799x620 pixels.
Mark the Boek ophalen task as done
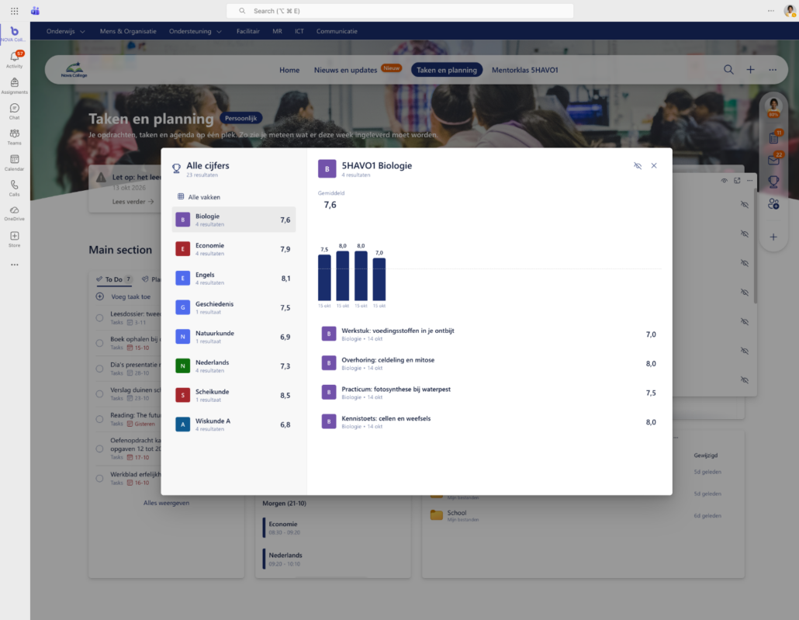tap(100, 343)
